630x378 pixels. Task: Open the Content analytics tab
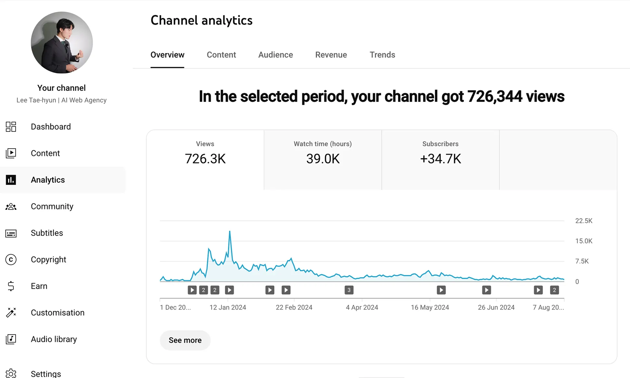point(221,55)
